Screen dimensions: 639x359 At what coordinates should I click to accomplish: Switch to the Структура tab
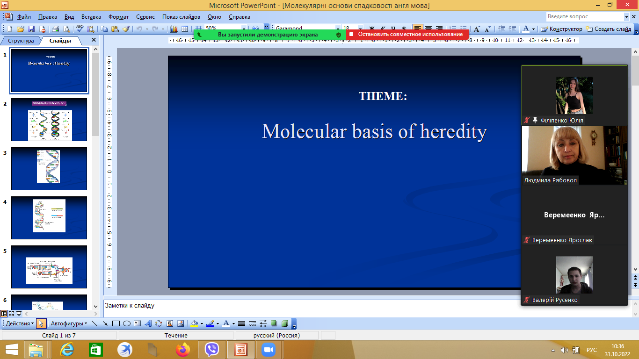21,41
